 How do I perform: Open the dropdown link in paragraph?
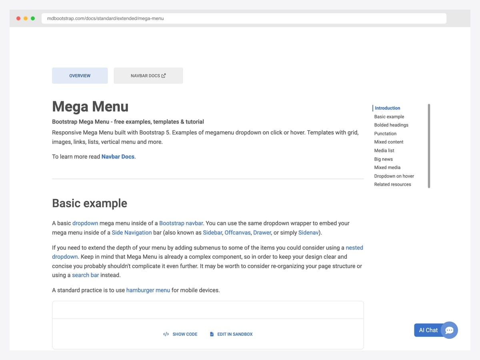click(85, 223)
